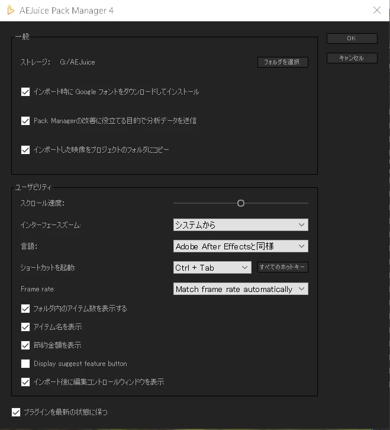Viewport: 390px width, 430px height.
Task: Open the Frame rate dropdown
Action: 241,289
